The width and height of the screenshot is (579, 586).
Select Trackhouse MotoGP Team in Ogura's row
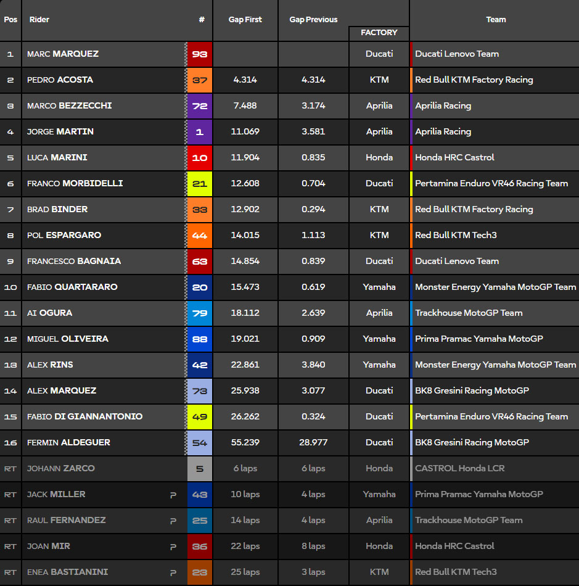(x=469, y=313)
